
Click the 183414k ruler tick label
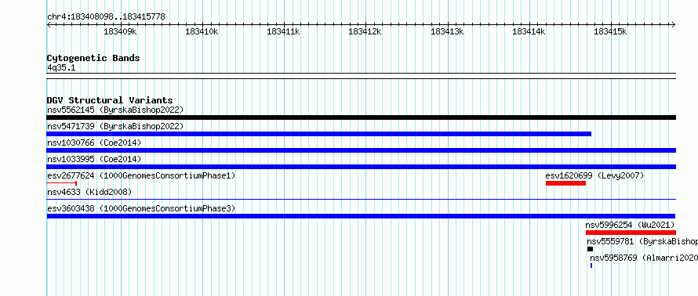click(529, 31)
